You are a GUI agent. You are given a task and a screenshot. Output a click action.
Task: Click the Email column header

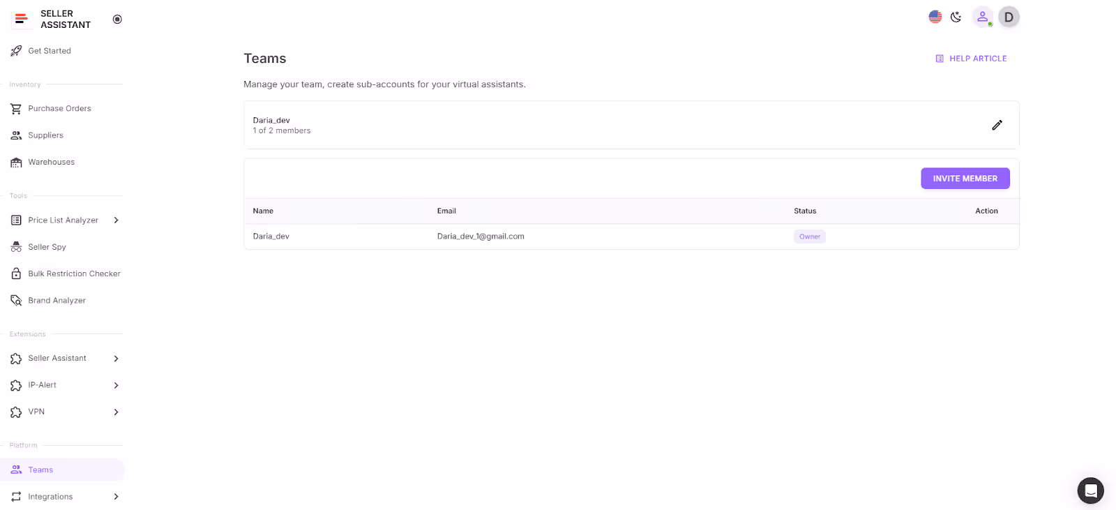click(x=446, y=211)
